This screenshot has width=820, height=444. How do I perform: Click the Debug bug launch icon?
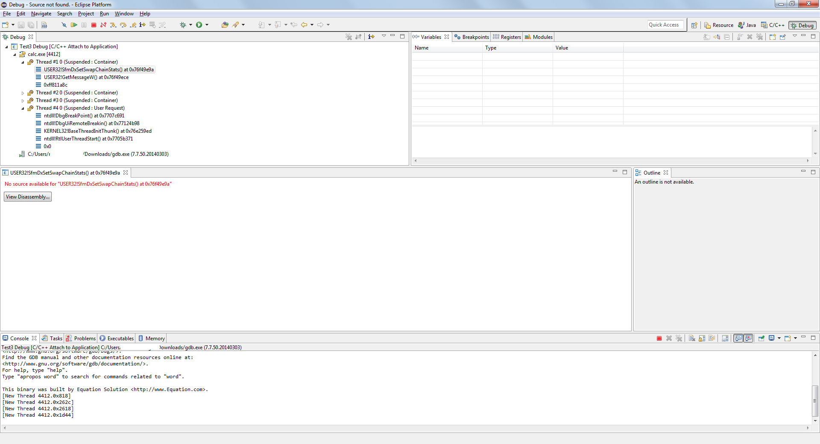(x=183, y=25)
